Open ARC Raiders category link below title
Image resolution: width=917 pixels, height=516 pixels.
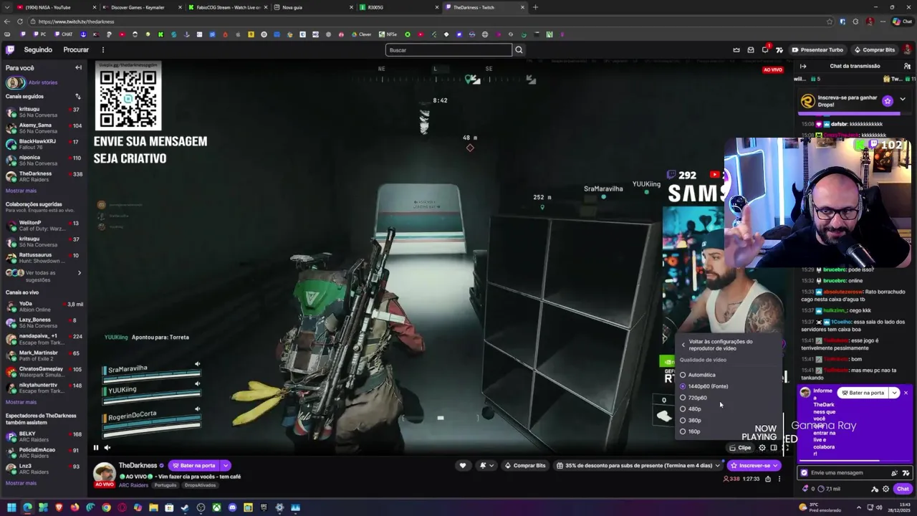click(134, 485)
